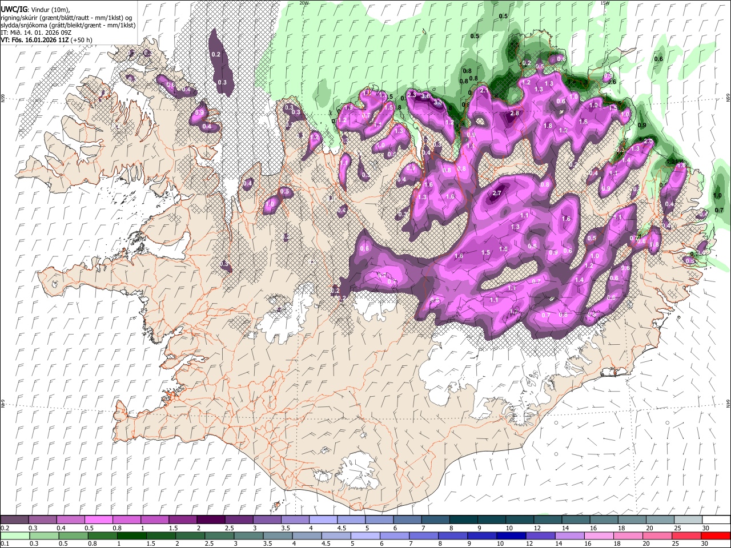Click the light pink swatch at 16 on rain scale
The image size is (731, 548).
[598, 535]
